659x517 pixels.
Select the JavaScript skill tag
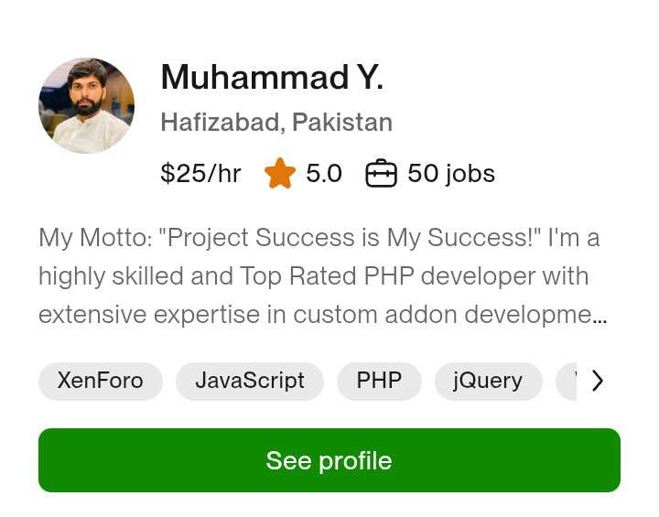click(x=250, y=381)
